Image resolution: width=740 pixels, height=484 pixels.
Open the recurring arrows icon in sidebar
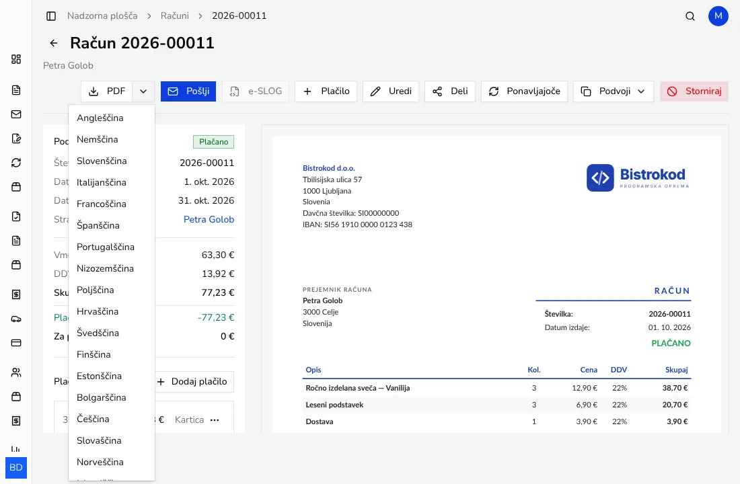16,163
